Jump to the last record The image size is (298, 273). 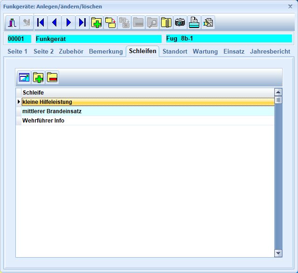[82, 22]
